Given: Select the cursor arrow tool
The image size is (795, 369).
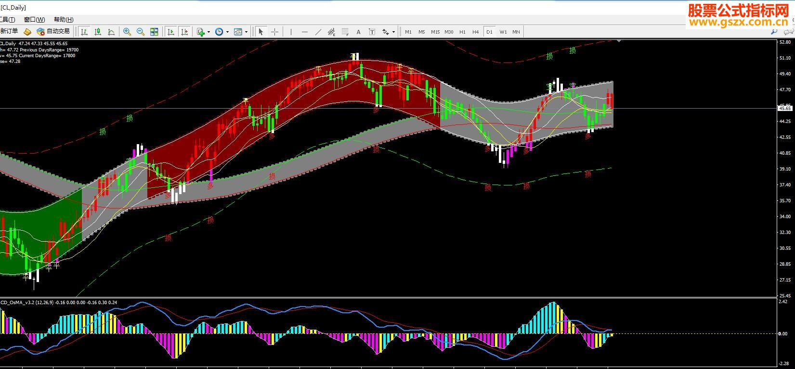Looking at the screenshot, I should pyautogui.click(x=261, y=32).
